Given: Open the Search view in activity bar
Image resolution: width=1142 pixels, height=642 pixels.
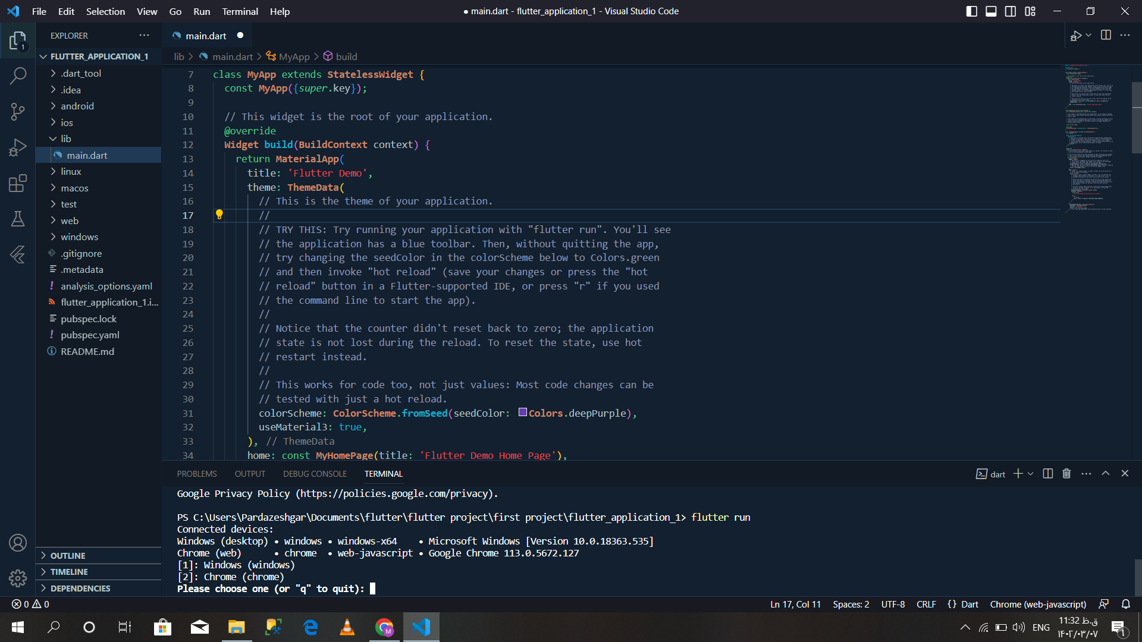Looking at the screenshot, I should click(18, 75).
